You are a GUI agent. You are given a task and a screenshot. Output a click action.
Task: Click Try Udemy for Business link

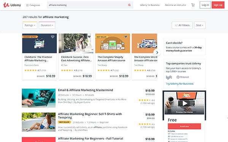[180, 84]
